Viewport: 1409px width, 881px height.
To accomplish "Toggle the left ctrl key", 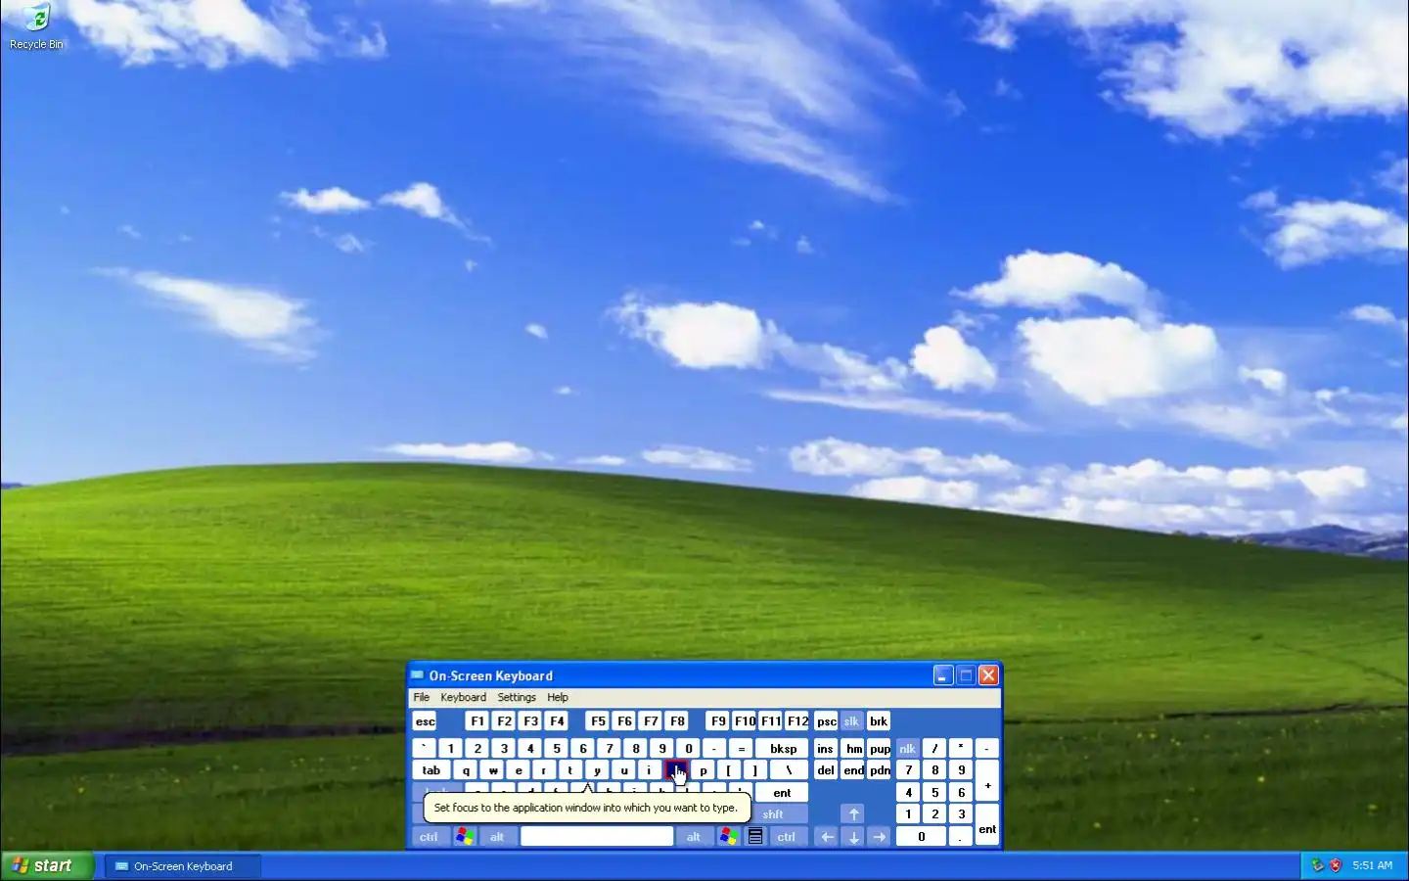I will point(430,837).
